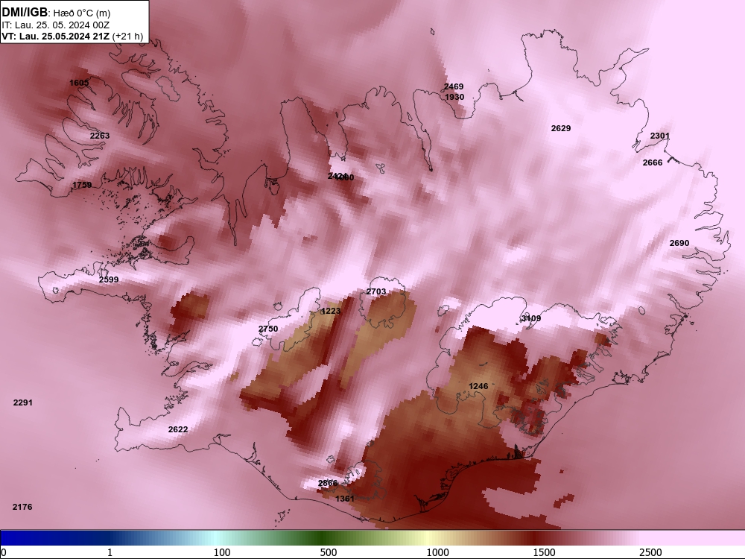Click the 1605 value label

(x=79, y=83)
